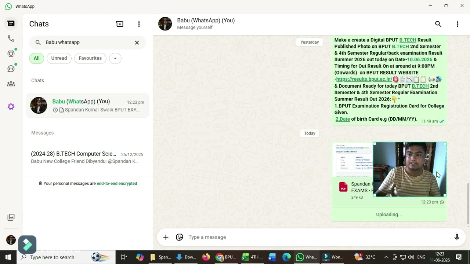The height and width of the screenshot is (264, 470).
Task: Open Task View on the taskbar
Action: pos(124,257)
